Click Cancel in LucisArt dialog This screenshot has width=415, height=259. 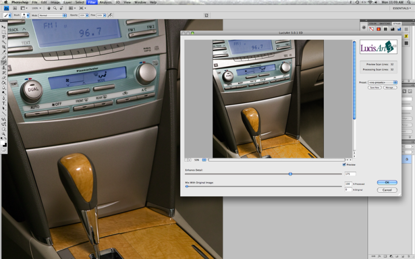point(387,190)
